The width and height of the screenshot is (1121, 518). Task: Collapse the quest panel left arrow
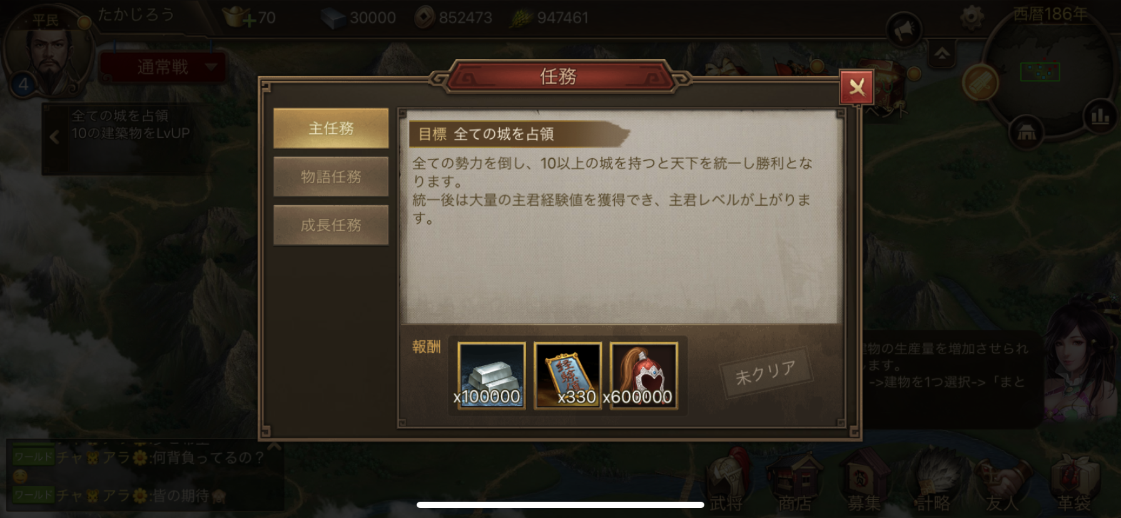coord(54,137)
